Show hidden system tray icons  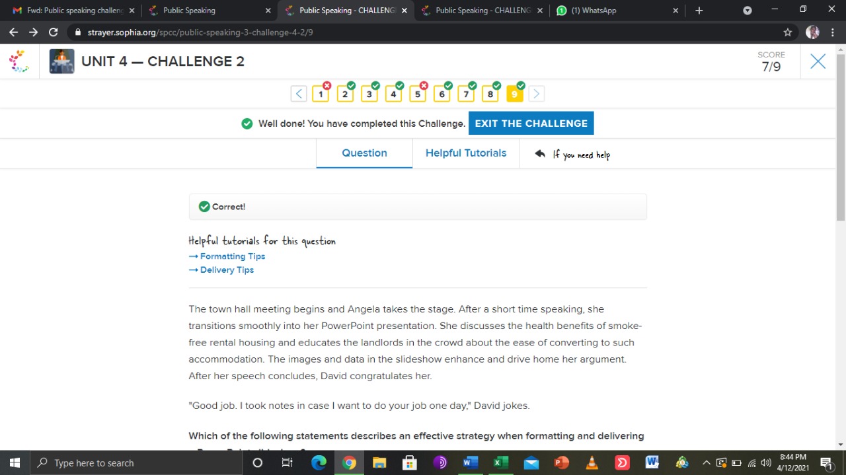pos(706,462)
